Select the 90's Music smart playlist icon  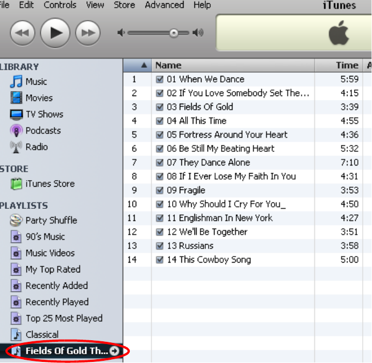click(16, 237)
